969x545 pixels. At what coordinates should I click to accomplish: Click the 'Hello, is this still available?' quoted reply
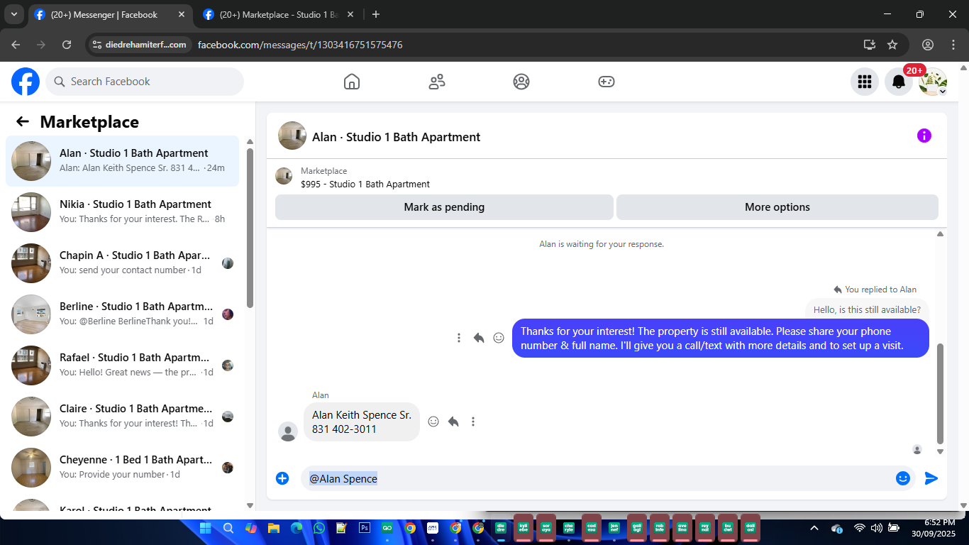point(867,309)
